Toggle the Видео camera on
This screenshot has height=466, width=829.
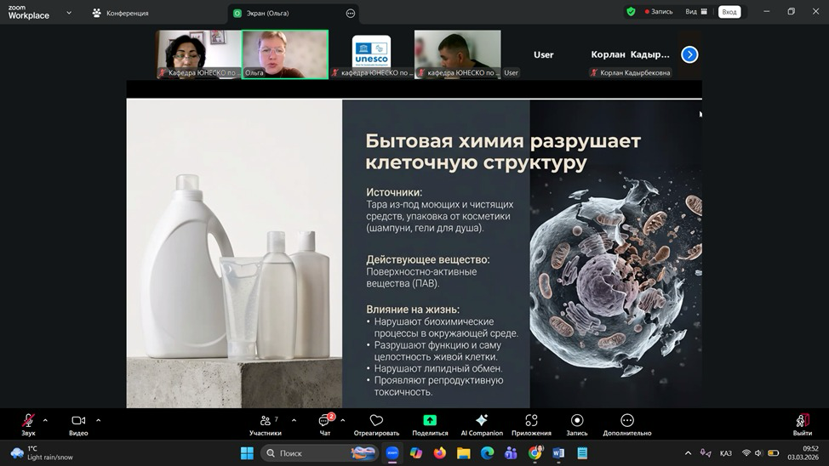click(78, 421)
